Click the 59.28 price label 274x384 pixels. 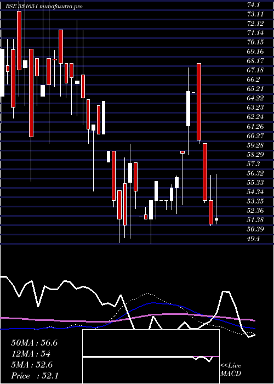255,145
